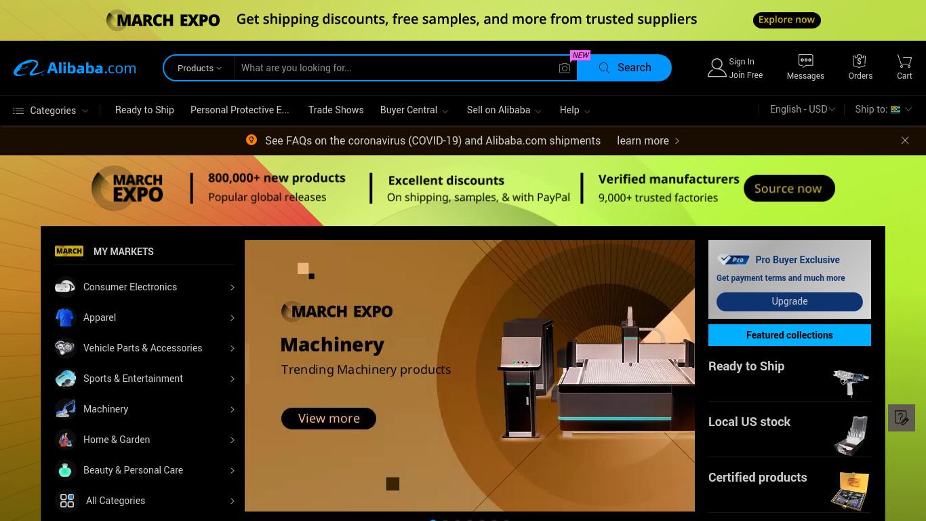Expand the All Categories chevron arrow
Viewport: 926px width, 521px height.
pos(232,501)
